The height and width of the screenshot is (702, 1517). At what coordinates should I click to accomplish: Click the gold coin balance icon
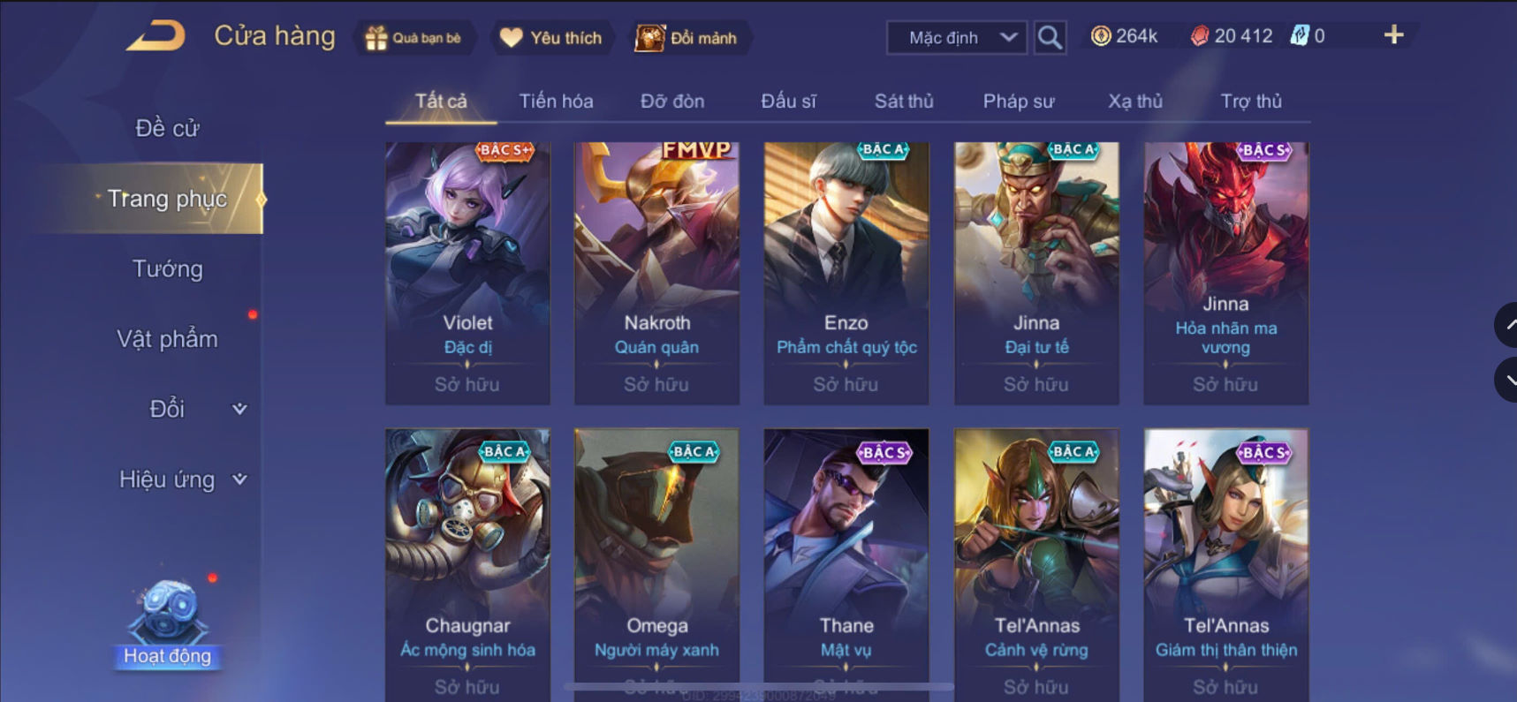click(1101, 36)
